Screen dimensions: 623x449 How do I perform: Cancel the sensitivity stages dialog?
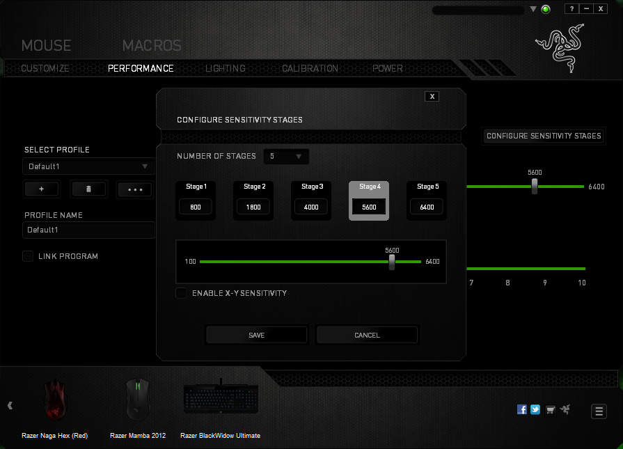[367, 335]
